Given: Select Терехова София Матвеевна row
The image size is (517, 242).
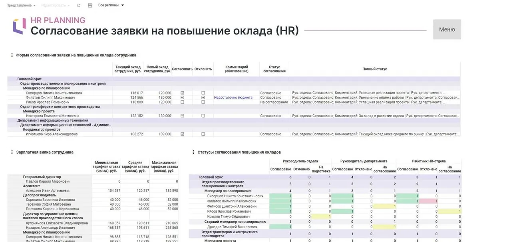Looking at the screenshot, I should (93, 204).
